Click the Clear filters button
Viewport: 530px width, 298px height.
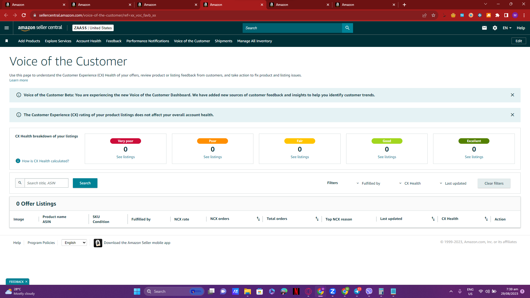pyautogui.click(x=494, y=183)
